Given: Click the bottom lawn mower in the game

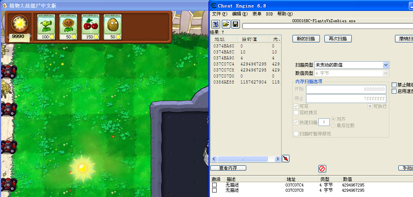Looking at the screenshot, I should tap(9, 184).
